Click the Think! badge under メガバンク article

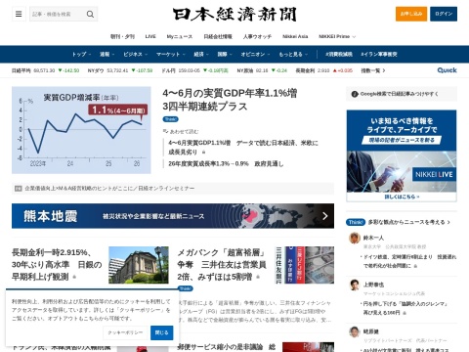click(x=186, y=288)
